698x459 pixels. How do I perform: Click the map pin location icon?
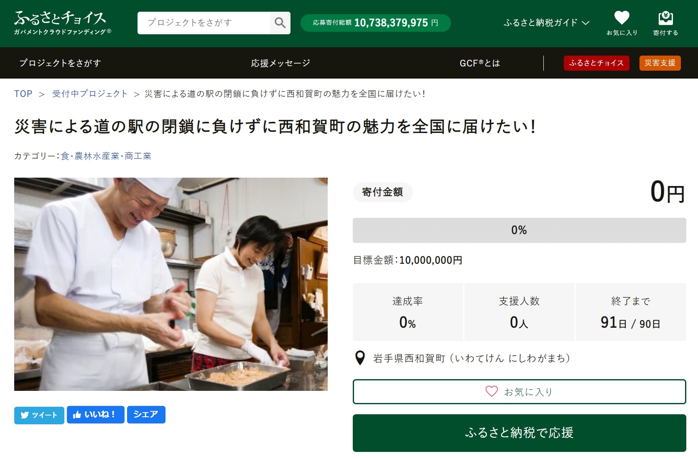(x=360, y=358)
